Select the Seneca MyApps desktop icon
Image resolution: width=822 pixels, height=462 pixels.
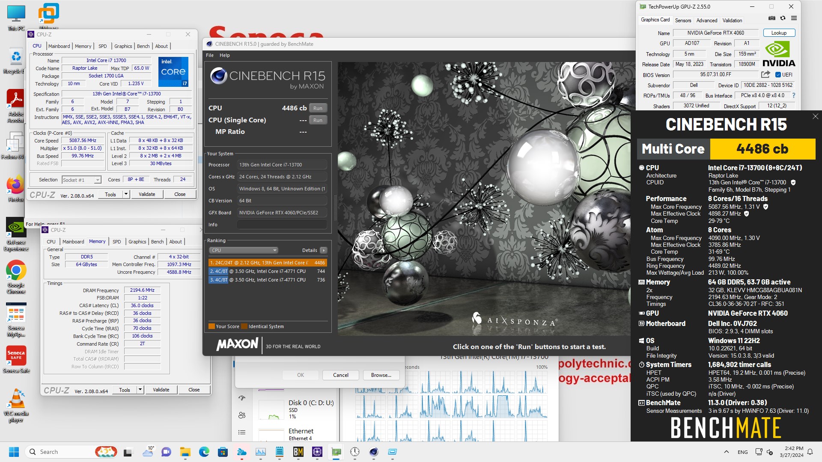[x=16, y=320]
